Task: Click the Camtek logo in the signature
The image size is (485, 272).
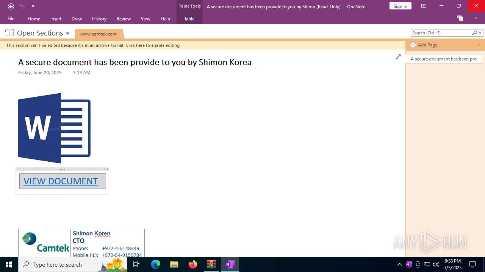Action: click(x=45, y=243)
